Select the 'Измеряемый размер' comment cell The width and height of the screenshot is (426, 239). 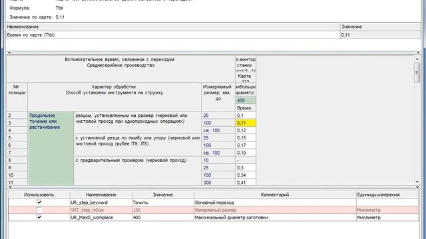tap(275, 210)
